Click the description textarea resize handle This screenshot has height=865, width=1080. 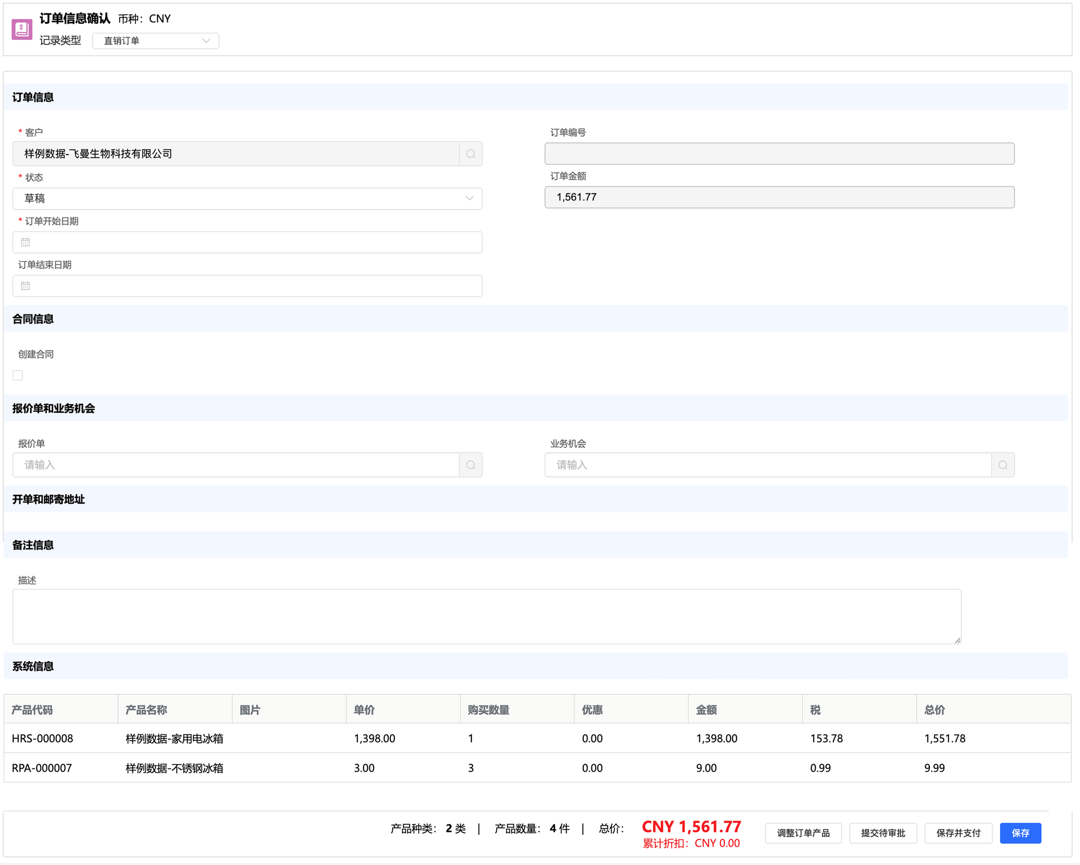pos(957,640)
